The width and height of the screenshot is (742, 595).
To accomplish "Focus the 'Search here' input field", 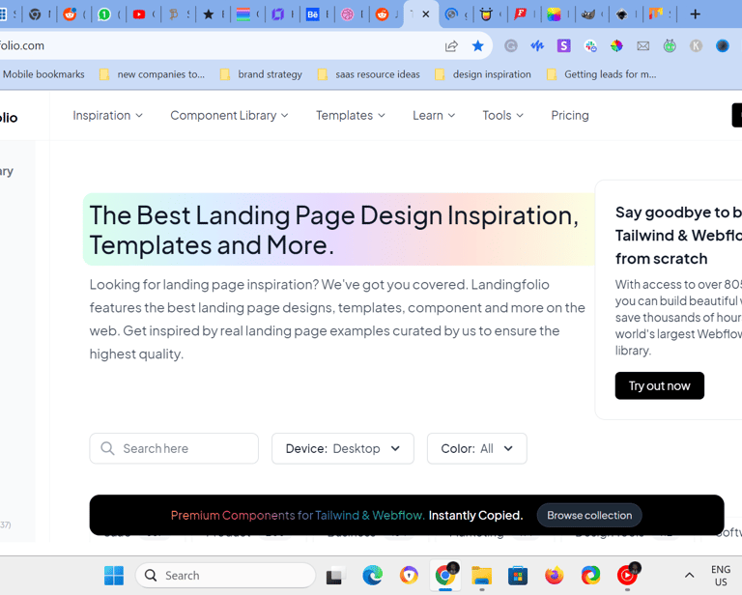I will 174,448.
